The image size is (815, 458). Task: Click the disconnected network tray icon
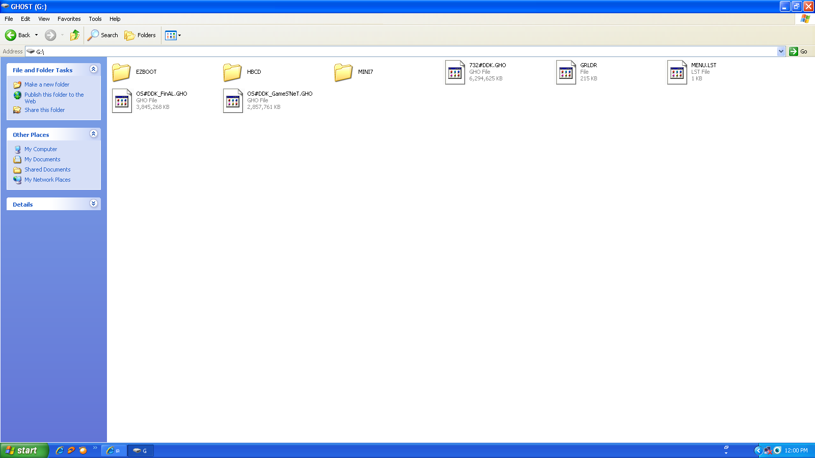coord(768,450)
